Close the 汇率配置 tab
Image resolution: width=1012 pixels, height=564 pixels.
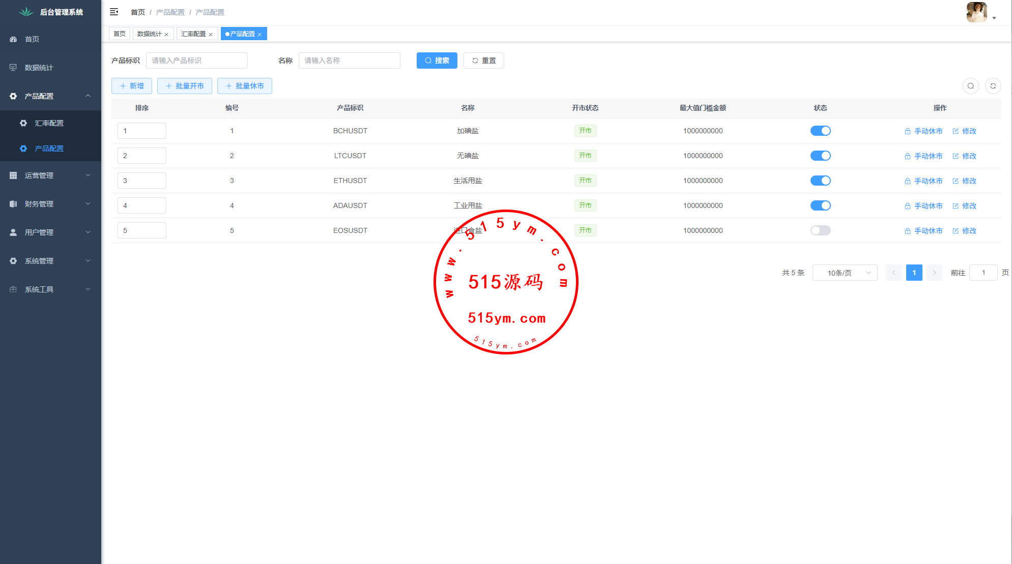coord(211,35)
